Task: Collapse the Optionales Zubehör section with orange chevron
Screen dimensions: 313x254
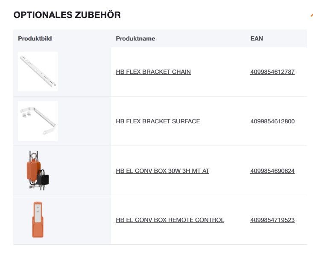Action: (x=311, y=15)
